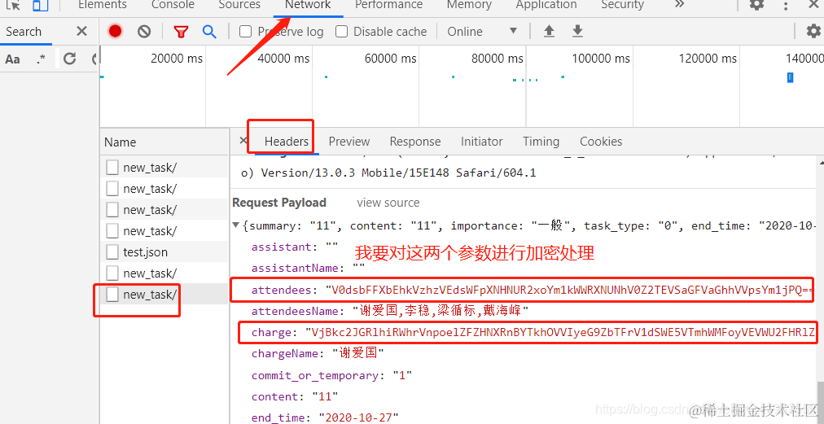Enable Preserve log checkbox

click(x=245, y=32)
